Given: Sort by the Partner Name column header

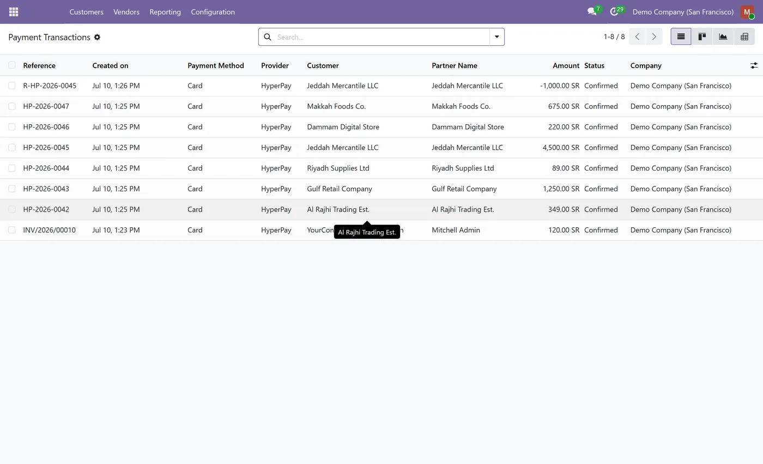Looking at the screenshot, I should [x=455, y=65].
